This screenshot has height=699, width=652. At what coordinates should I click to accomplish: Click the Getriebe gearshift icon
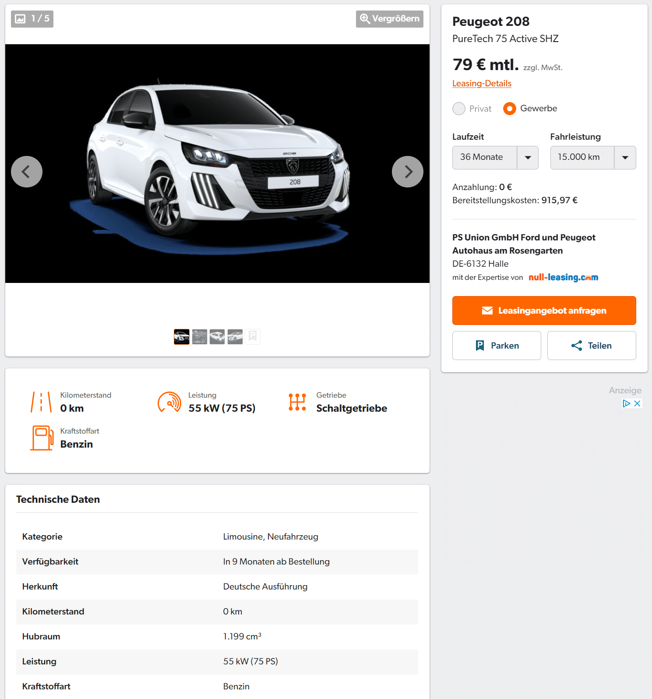pos(297,402)
